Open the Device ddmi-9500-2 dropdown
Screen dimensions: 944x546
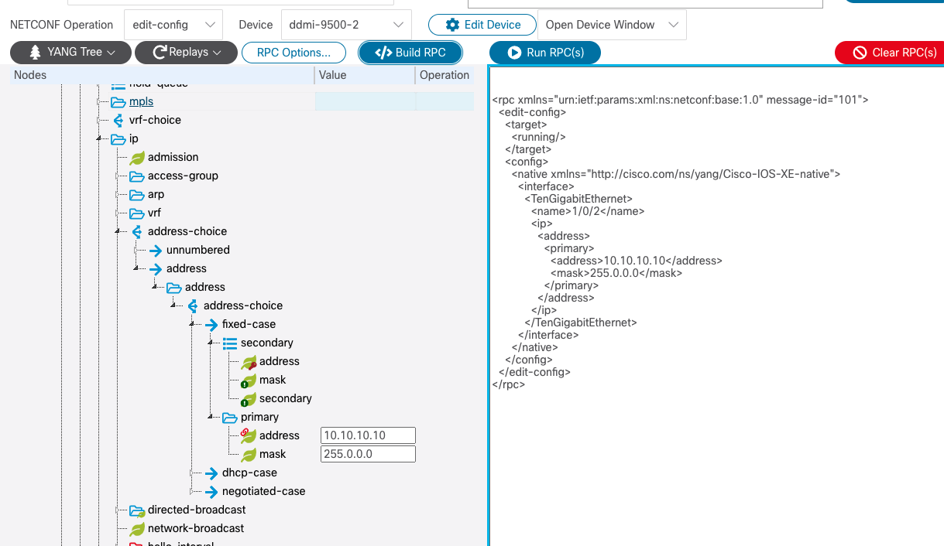(x=345, y=25)
